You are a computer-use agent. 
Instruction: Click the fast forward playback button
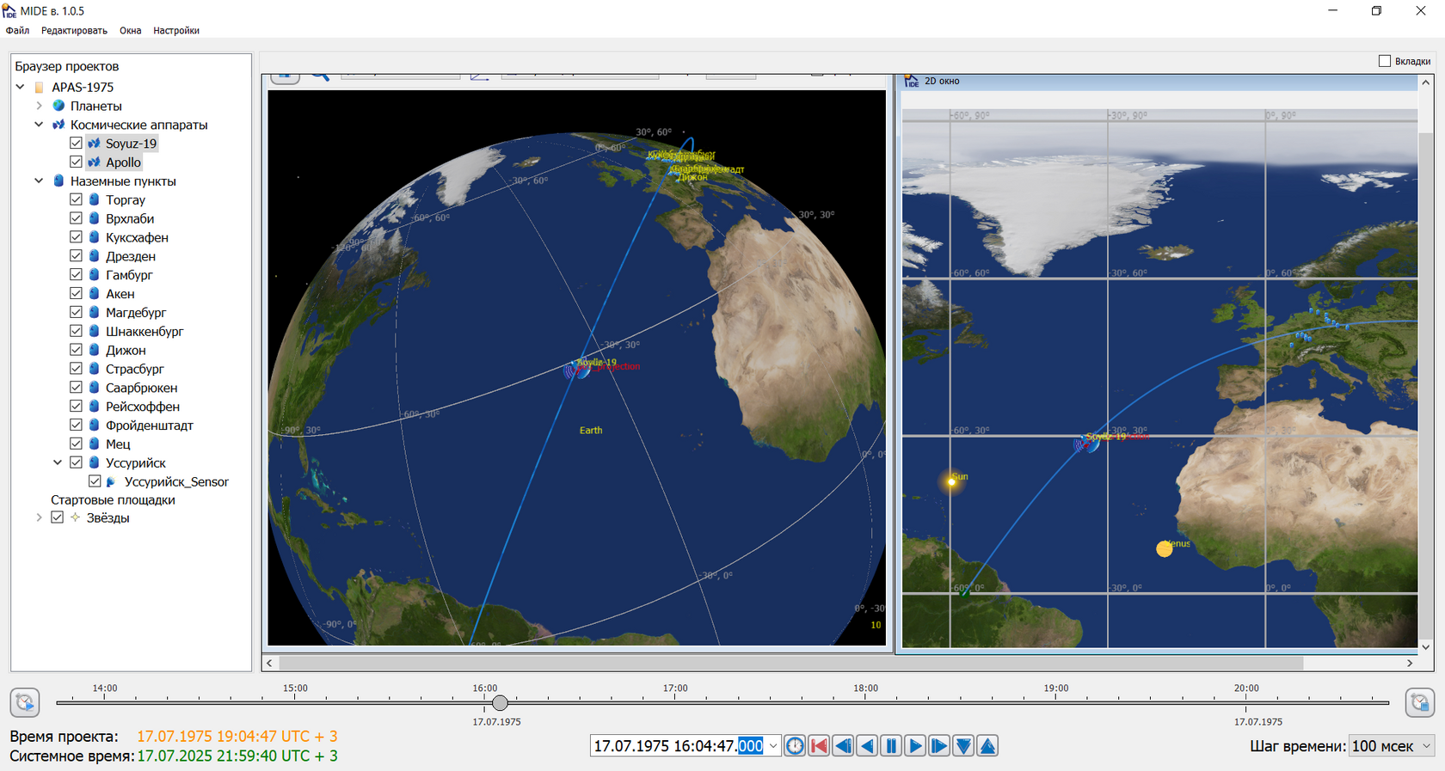[939, 746]
